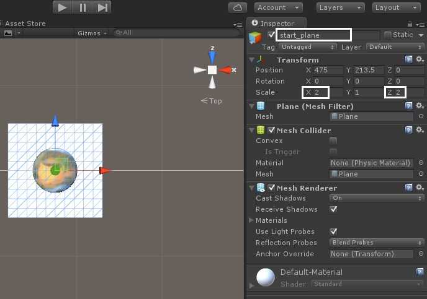Start Play mode with the play button
This screenshot has height=299, width=427.
click(x=62, y=7)
